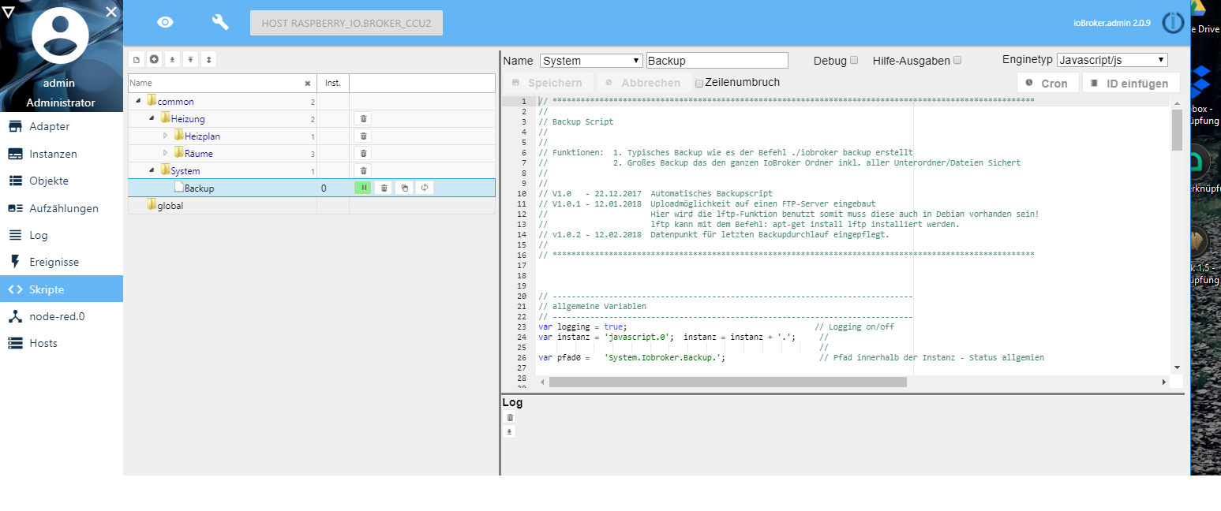Delete the Heizplan folder using its trash icon

pyautogui.click(x=363, y=136)
